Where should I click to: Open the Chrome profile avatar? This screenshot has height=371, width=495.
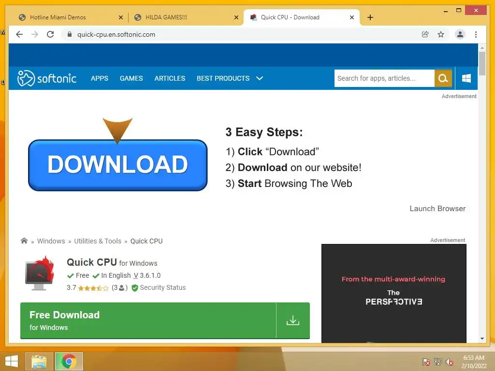[x=460, y=34]
